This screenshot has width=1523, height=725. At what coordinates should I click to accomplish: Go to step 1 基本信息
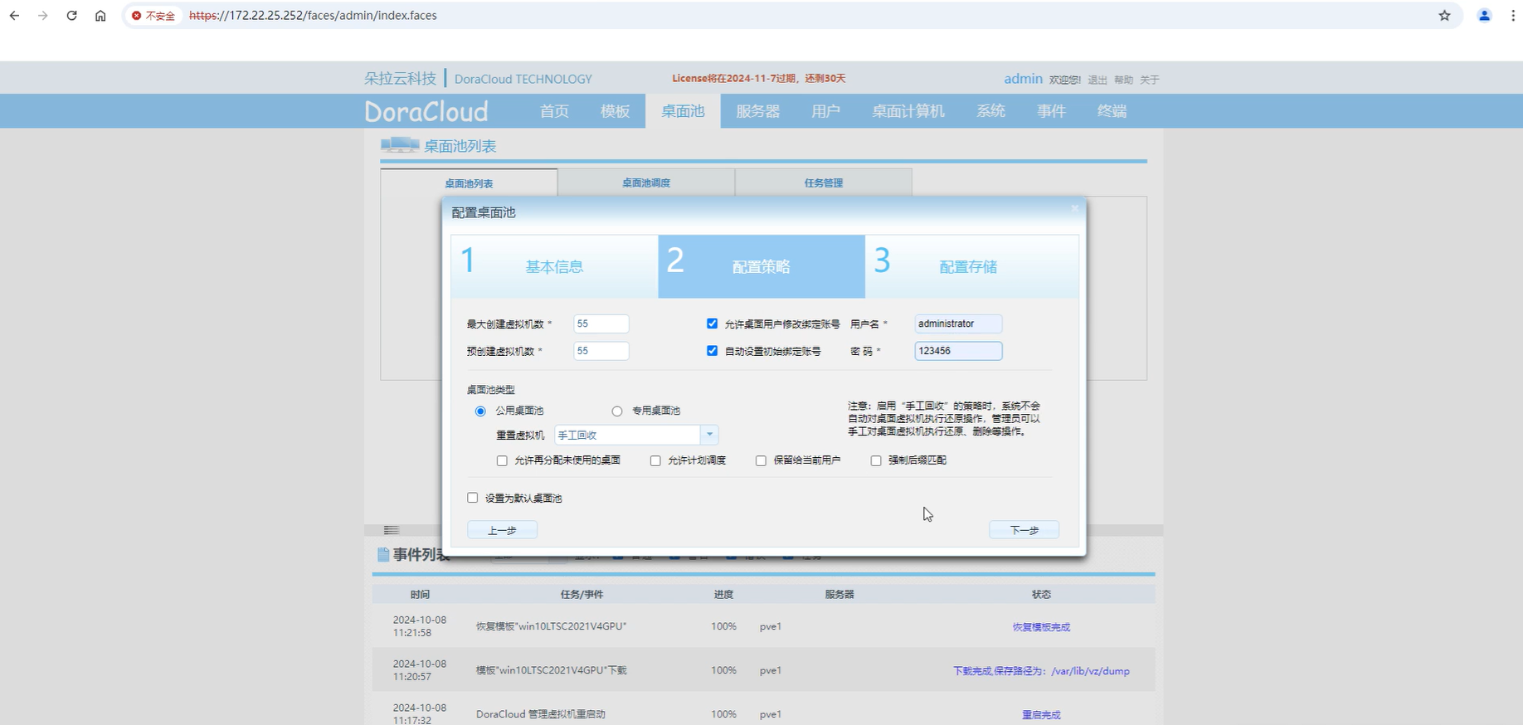(x=554, y=266)
